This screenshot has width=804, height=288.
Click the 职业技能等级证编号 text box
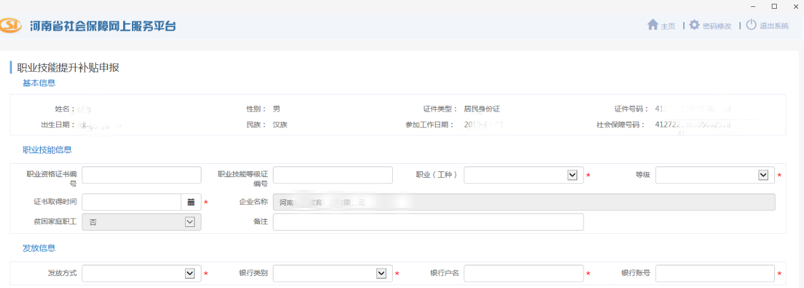(332, 175)
